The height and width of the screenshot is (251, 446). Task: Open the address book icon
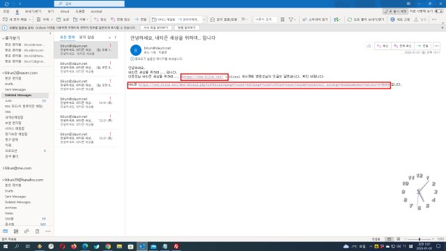point(282,20)
